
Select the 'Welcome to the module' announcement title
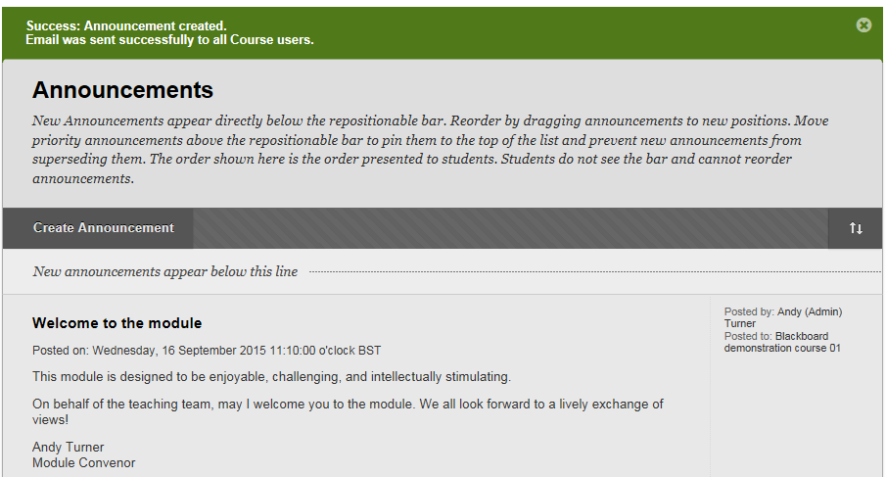117,322
